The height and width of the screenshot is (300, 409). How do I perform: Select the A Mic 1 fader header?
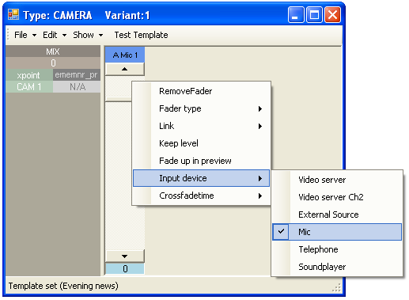click(x=125, y=55)
